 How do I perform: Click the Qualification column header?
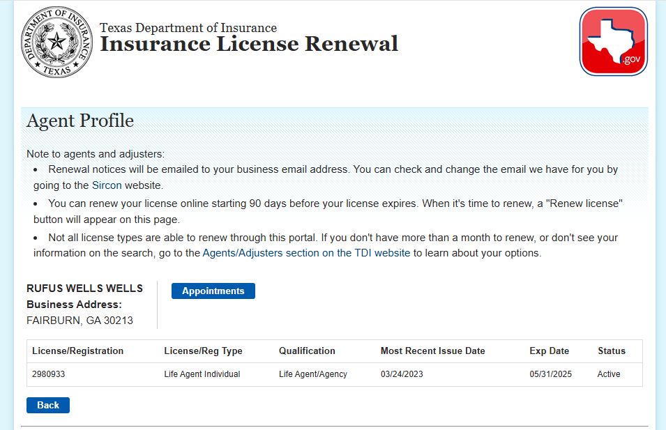(307, 351)
